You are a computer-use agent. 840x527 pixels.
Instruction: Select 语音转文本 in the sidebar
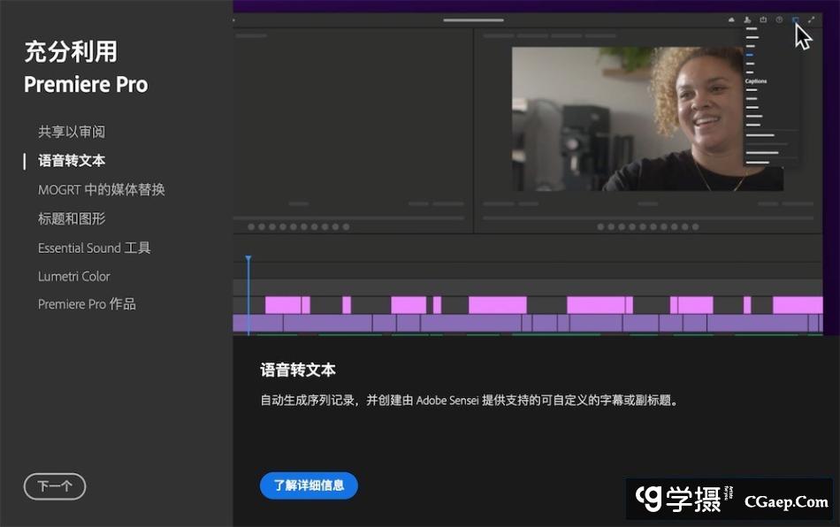(x=72, y=161)
